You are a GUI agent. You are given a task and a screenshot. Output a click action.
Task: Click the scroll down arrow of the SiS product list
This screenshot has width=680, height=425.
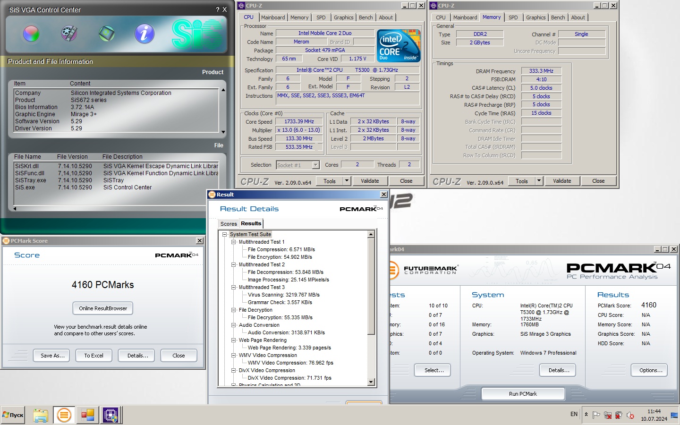[223, 132]
